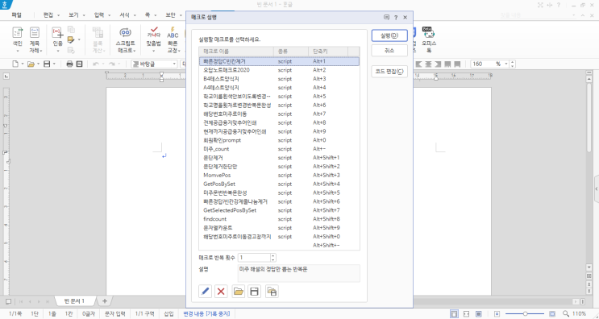599x319 pixels.
Task: Adjust the zoom slider in status bar
Action: 526,313
